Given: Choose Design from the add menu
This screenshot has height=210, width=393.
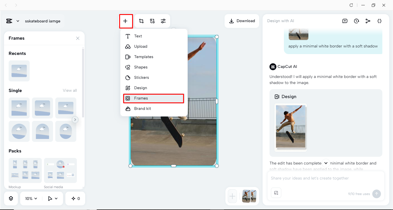Looking at the screenshot, I should point(154,88).
